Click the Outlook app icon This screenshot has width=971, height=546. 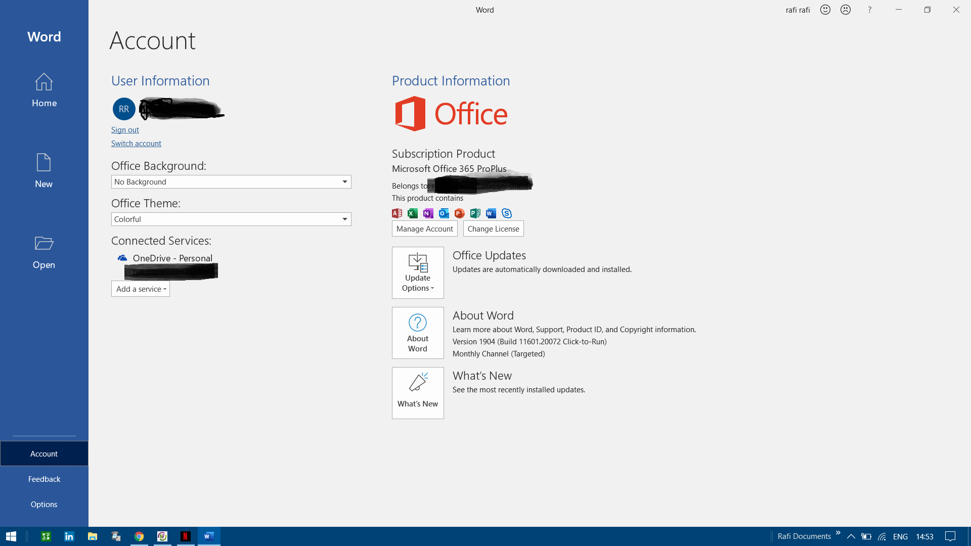click(x=444, y=213)
